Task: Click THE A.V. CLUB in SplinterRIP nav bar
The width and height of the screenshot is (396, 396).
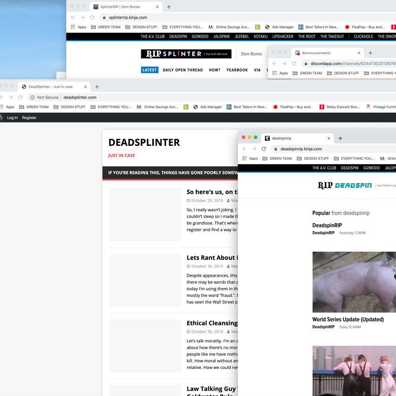Action: (152, 36)
